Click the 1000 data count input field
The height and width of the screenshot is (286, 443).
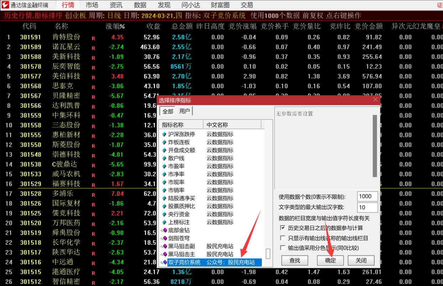coord(367,196)
